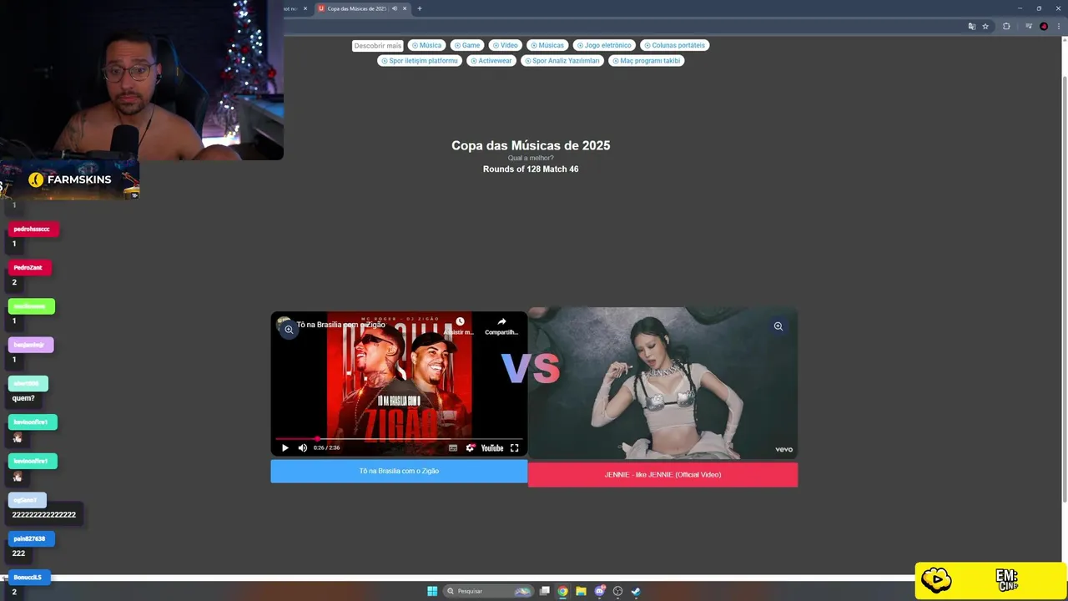Click the Rounds of 128 Match 46 text
Screen dimensions: 1068x601
(x=531, y=169)
